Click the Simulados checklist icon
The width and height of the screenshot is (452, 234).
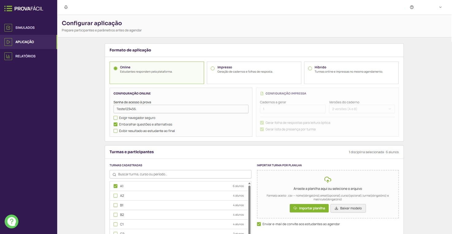(x=8, y=28)
